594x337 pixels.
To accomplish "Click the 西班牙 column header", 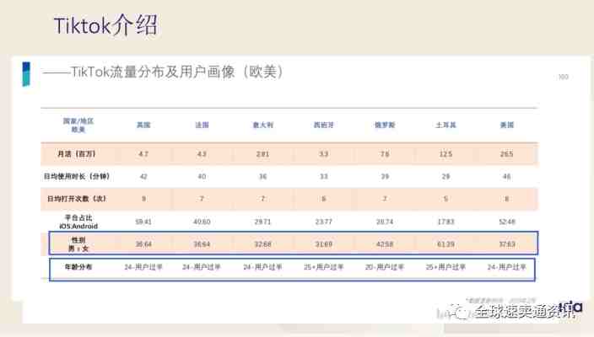I will coord(323,125).
